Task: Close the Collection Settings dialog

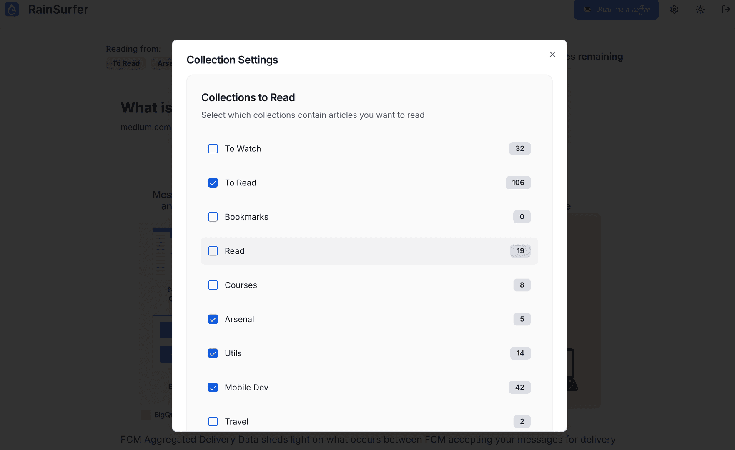Action: 552,55
